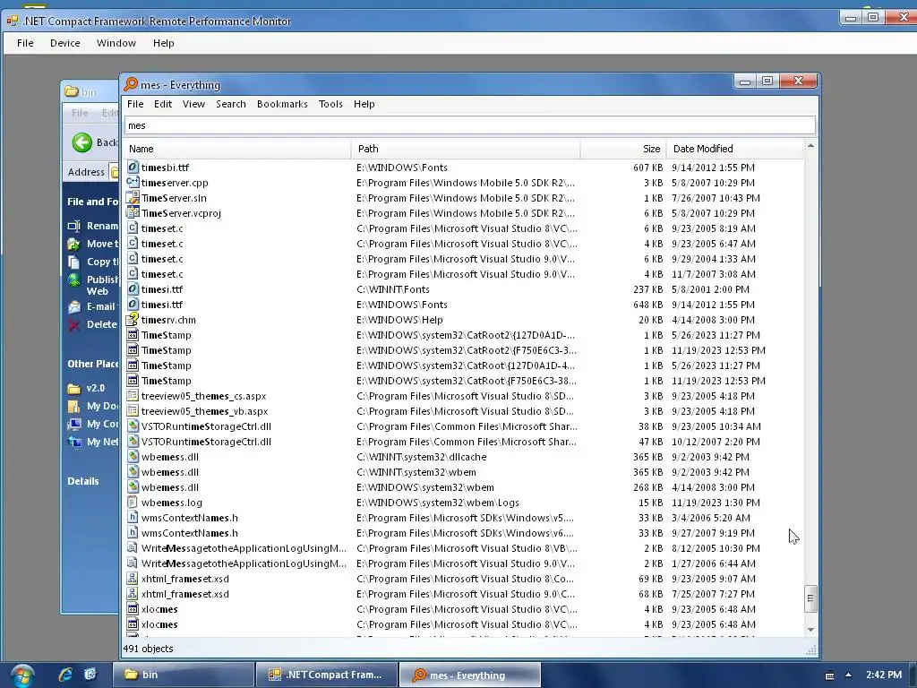Show hidden tray icons arrow

848,675
